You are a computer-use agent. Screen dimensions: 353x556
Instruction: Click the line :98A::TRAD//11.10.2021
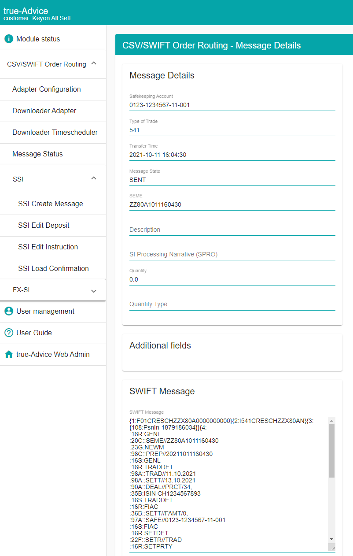click(162, 474)
